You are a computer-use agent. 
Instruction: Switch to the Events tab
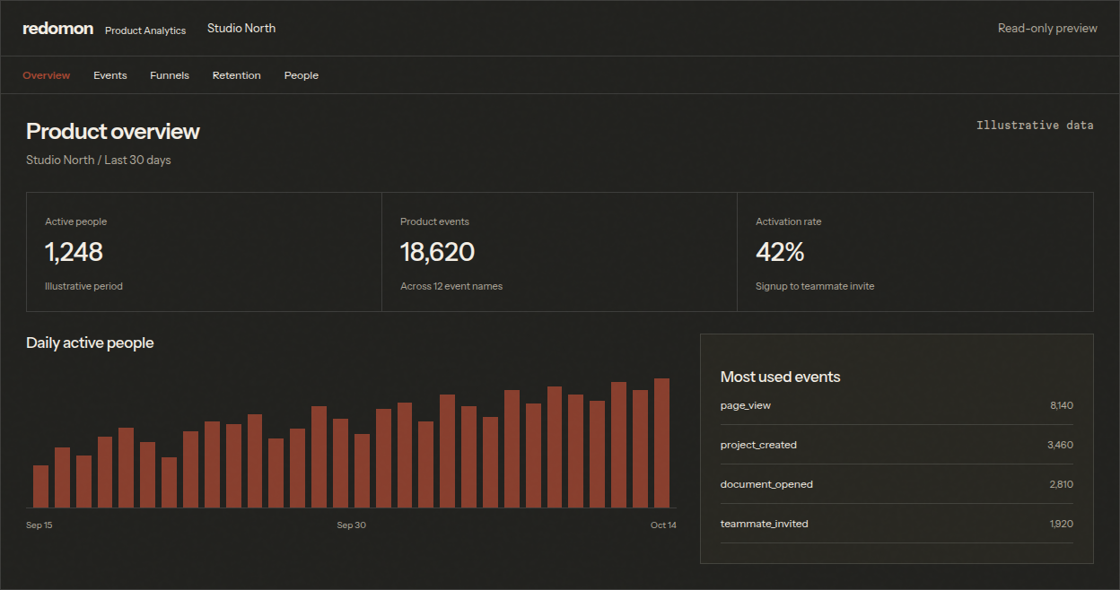[110, 75]
